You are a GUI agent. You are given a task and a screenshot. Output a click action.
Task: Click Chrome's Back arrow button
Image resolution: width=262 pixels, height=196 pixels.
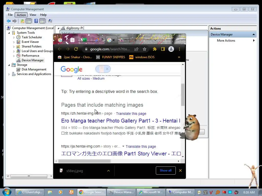point(60,49)
